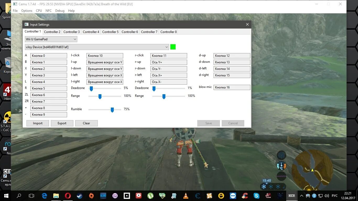This screenshot has height=201, width=358.
Task: Open the vJoy Device selection dropdown
Action: (97, 47)
